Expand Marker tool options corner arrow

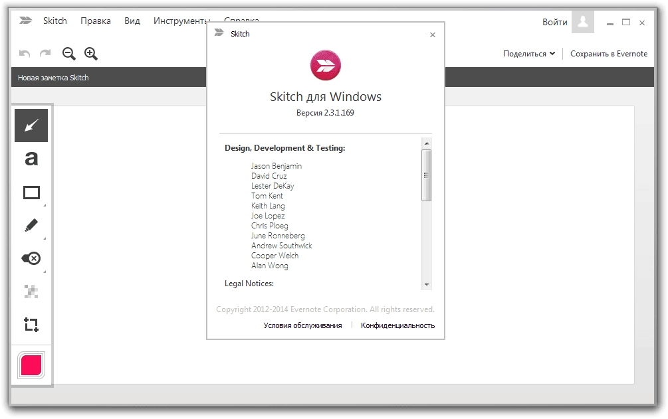pos(45,238)
